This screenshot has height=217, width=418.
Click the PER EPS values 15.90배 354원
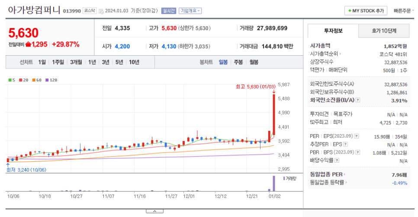[391, 137]
